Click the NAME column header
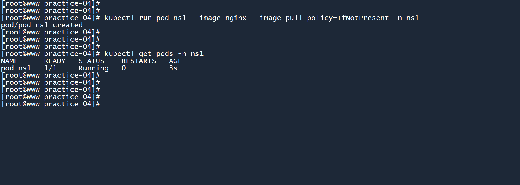Screen dimensions: 520x185 pos(9,61)
